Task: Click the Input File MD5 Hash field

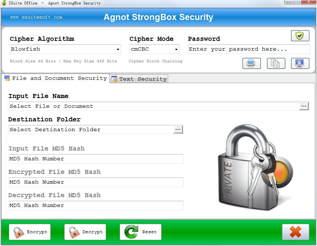Action: click(x=96, y=159)
